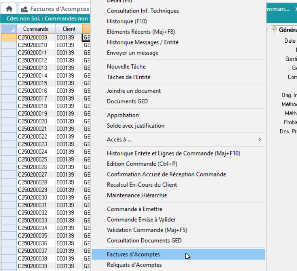The width and height of the screenshot is (297, 271).
Task: Select Validation Commande (Maj+F5)
Action: point(147,230)
